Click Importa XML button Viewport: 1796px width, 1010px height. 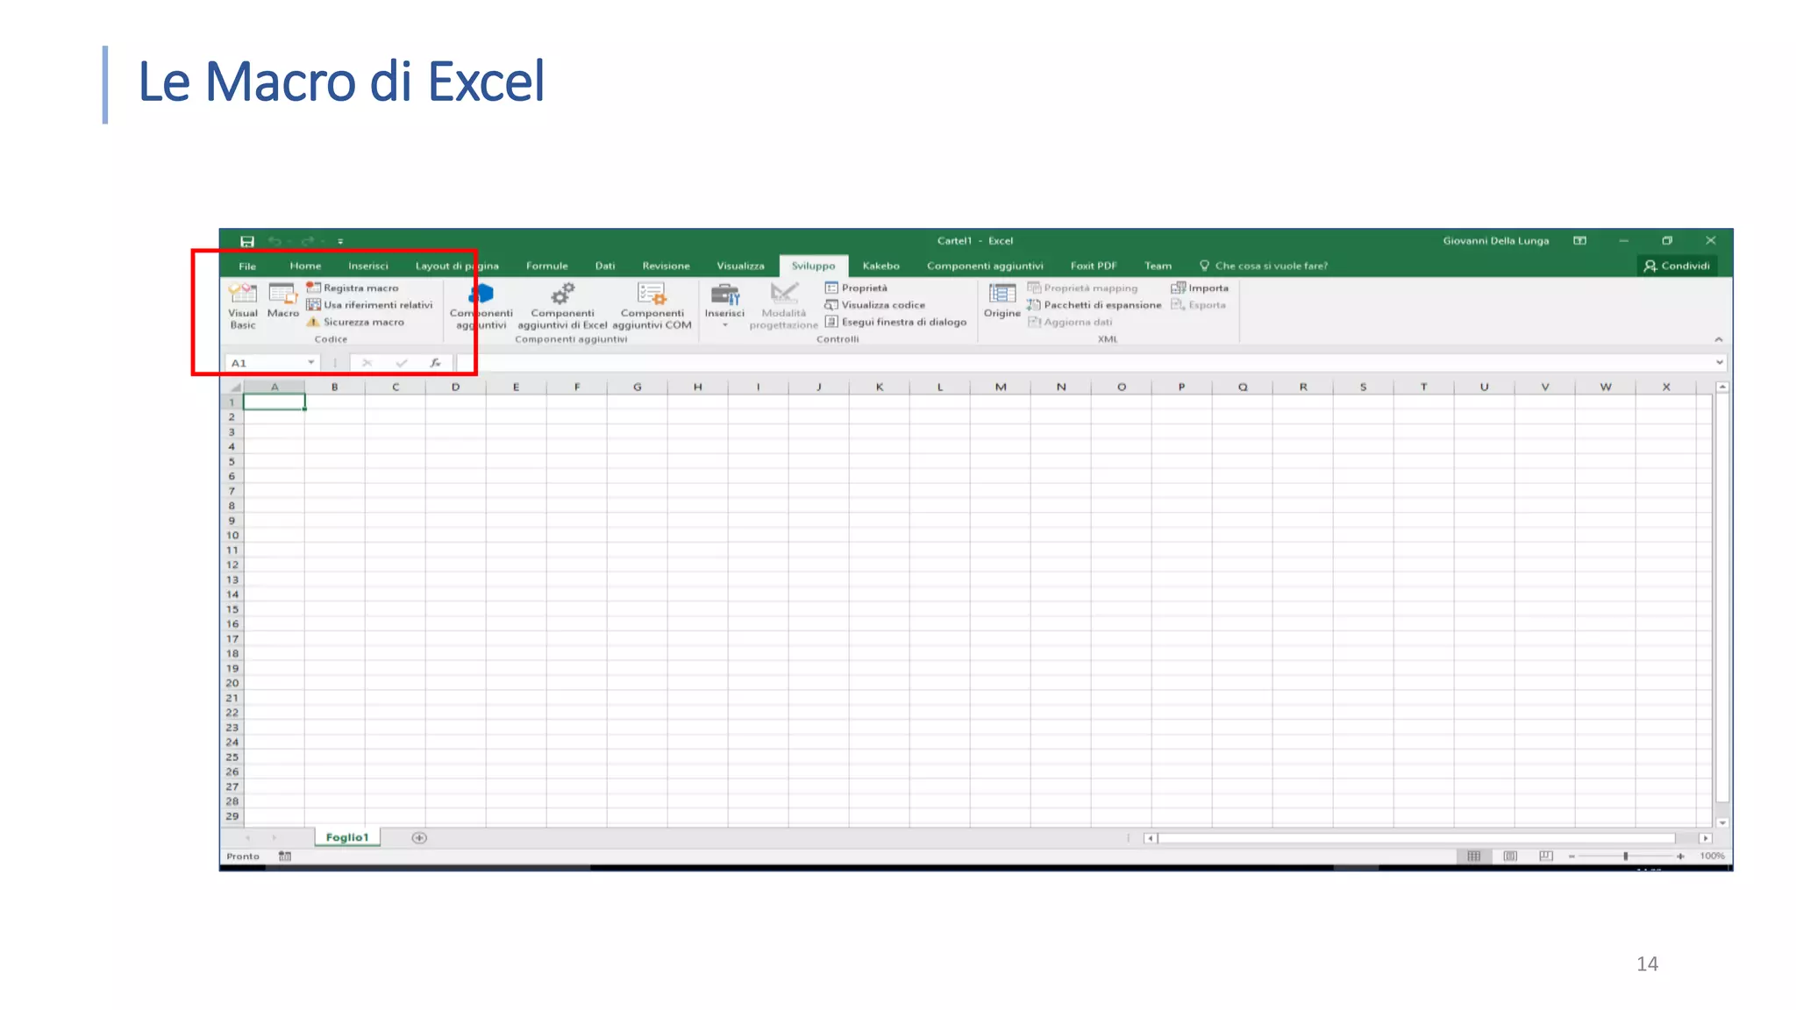click(1200, 288)
